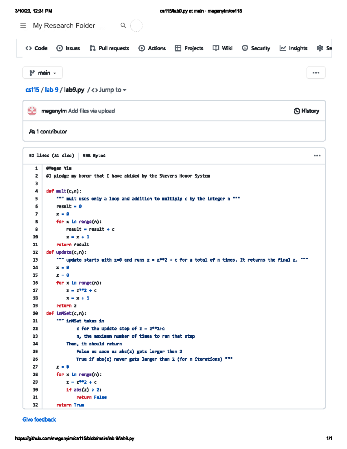Image resolution: width=347 pixels, height=449 pixels.
Task: Open the hamburger menu icon
Action: (x=23, y=26)
